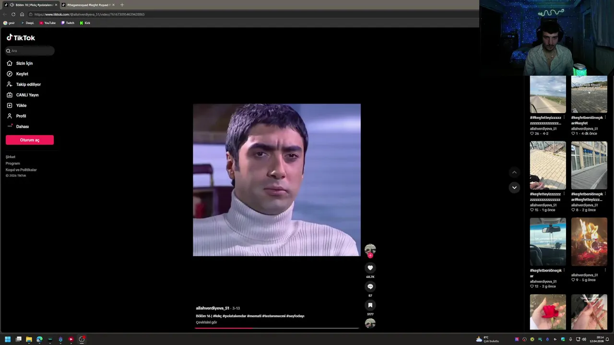
Task: Click the browser home button
Action: [22, 14]
